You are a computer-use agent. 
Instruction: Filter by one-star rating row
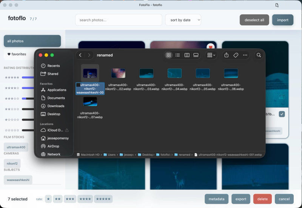[x=19, y=120]
